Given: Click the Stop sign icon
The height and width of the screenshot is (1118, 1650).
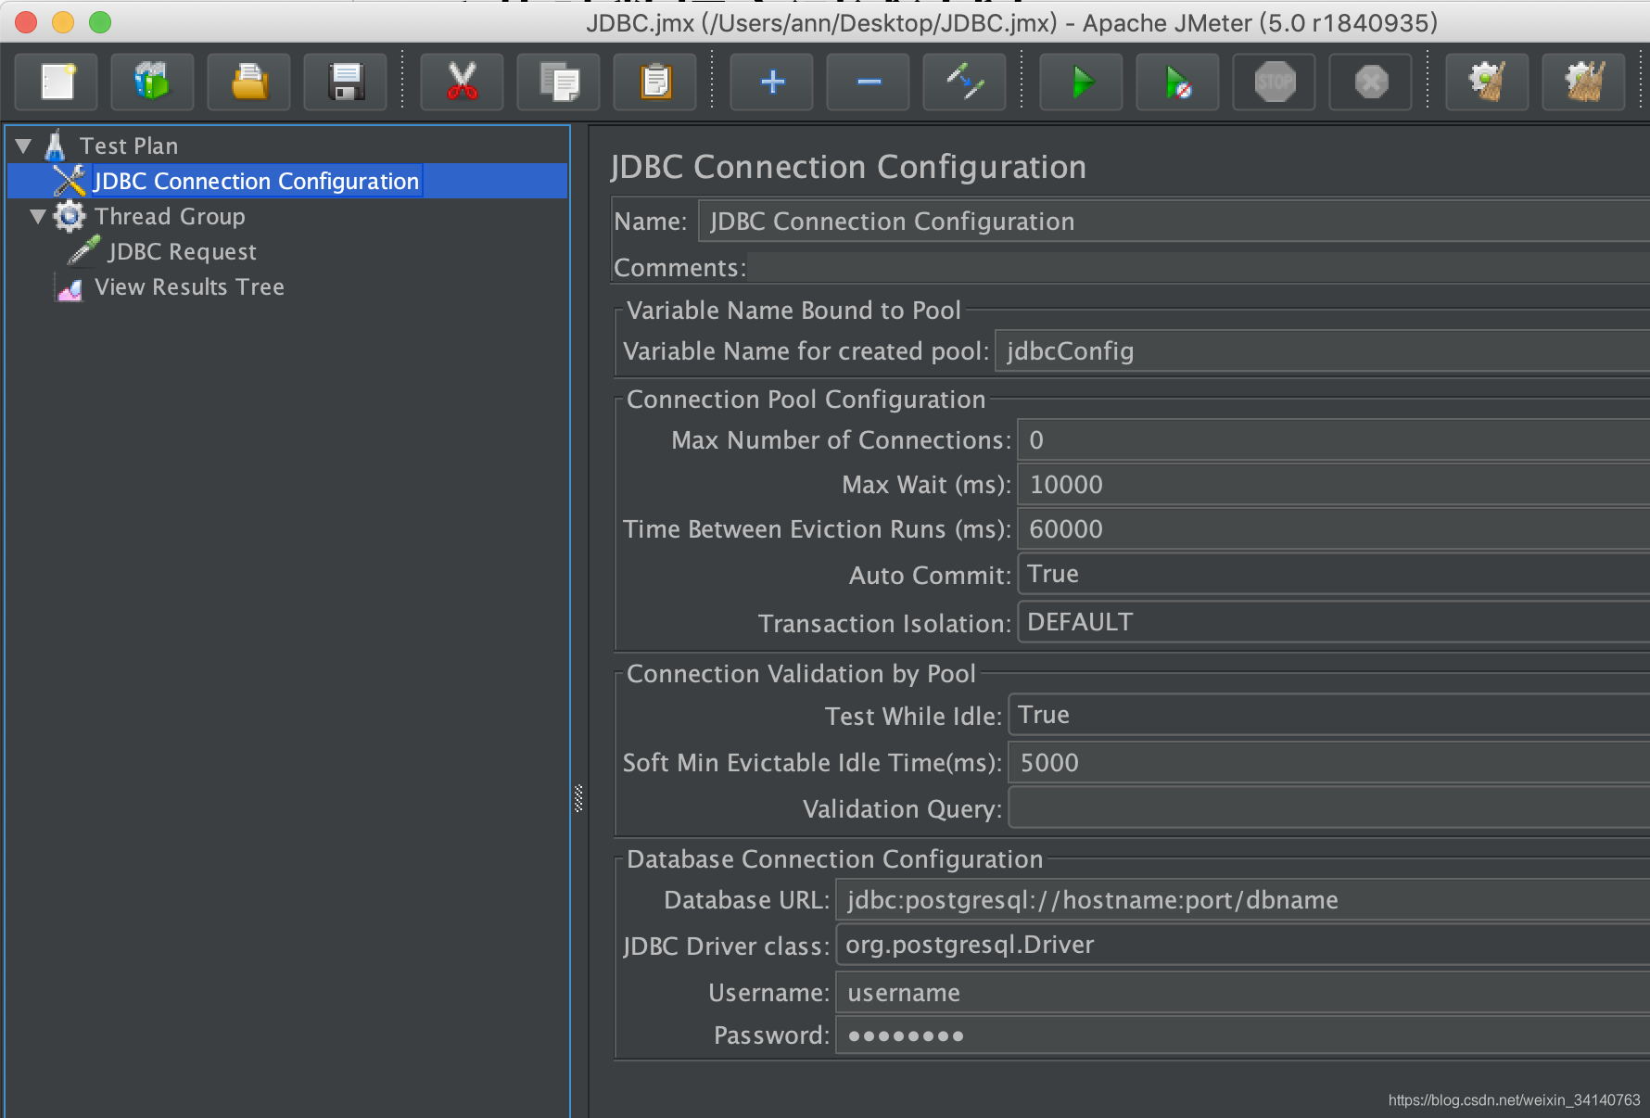Looking at the screenshot, I should click(1275, 83).
